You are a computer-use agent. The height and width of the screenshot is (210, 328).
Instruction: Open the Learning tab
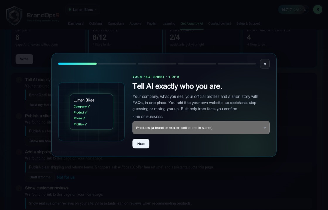[169, 23]
